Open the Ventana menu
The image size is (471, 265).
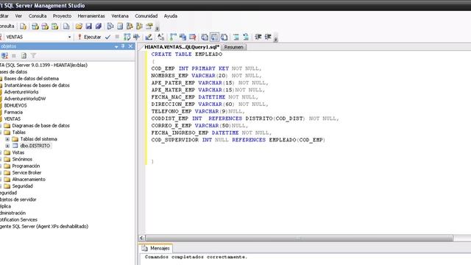120,16
